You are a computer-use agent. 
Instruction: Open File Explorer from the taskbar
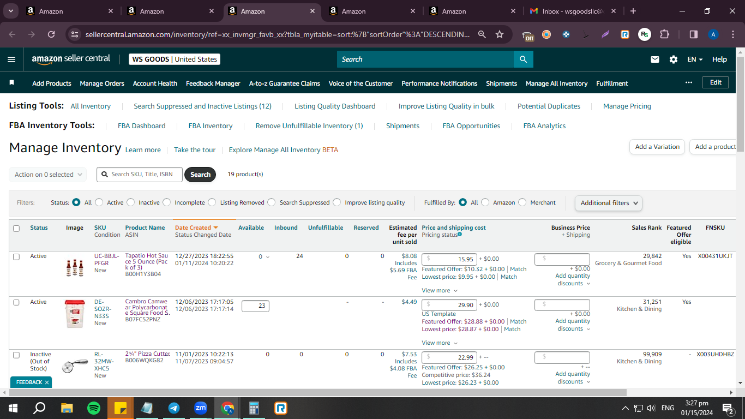(x=67, y=408)
